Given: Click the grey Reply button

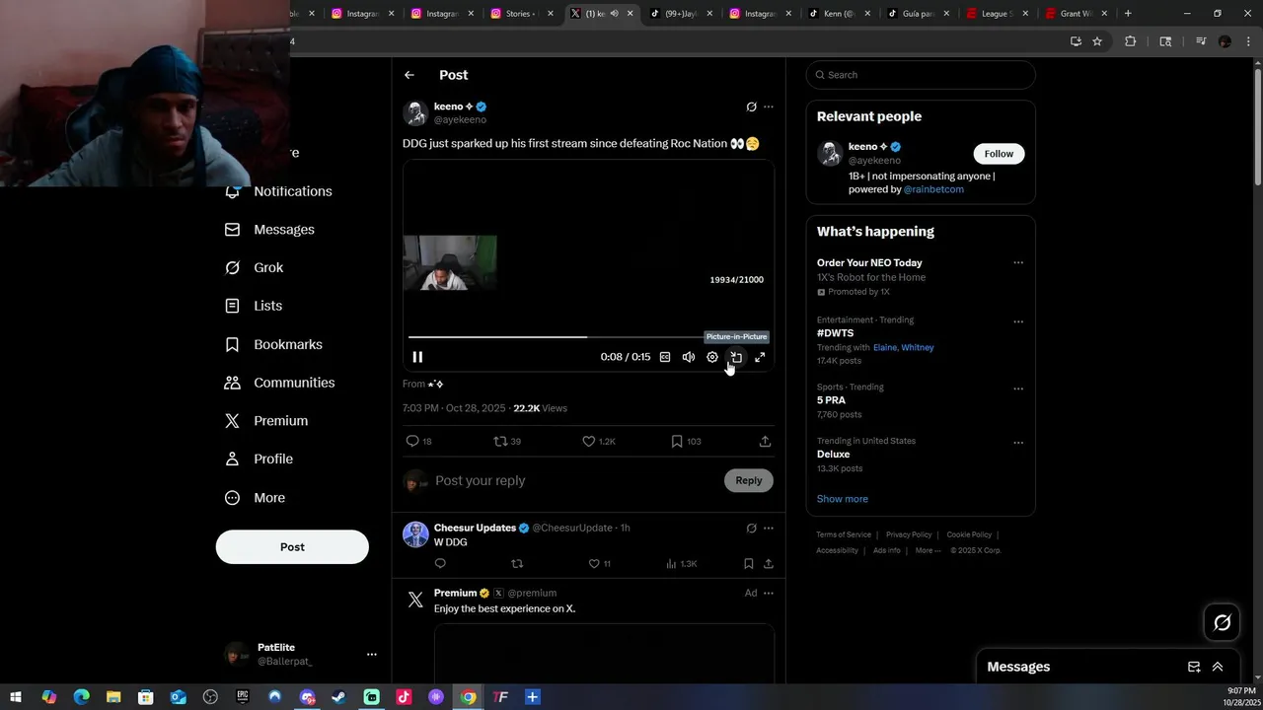Looking at the screenshot, I should pos(749,480).
